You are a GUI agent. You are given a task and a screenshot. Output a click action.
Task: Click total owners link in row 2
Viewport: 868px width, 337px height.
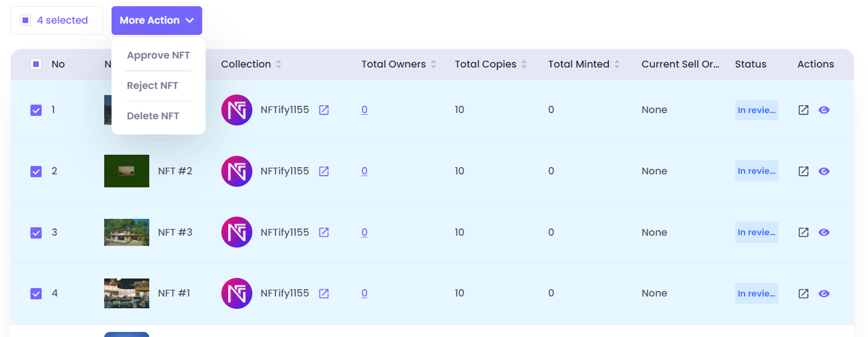[x=364, y=171]
